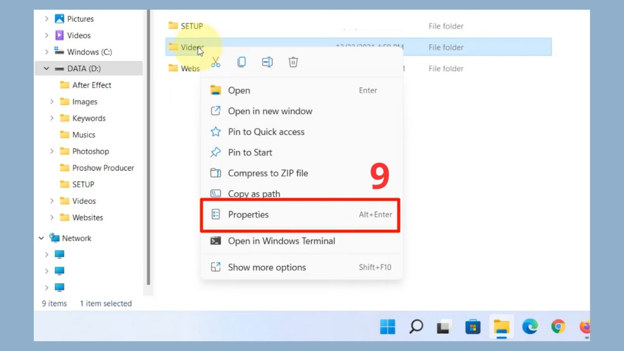
Task: Collapse the DATA (D:) drive node
Action: click(46, 69)
